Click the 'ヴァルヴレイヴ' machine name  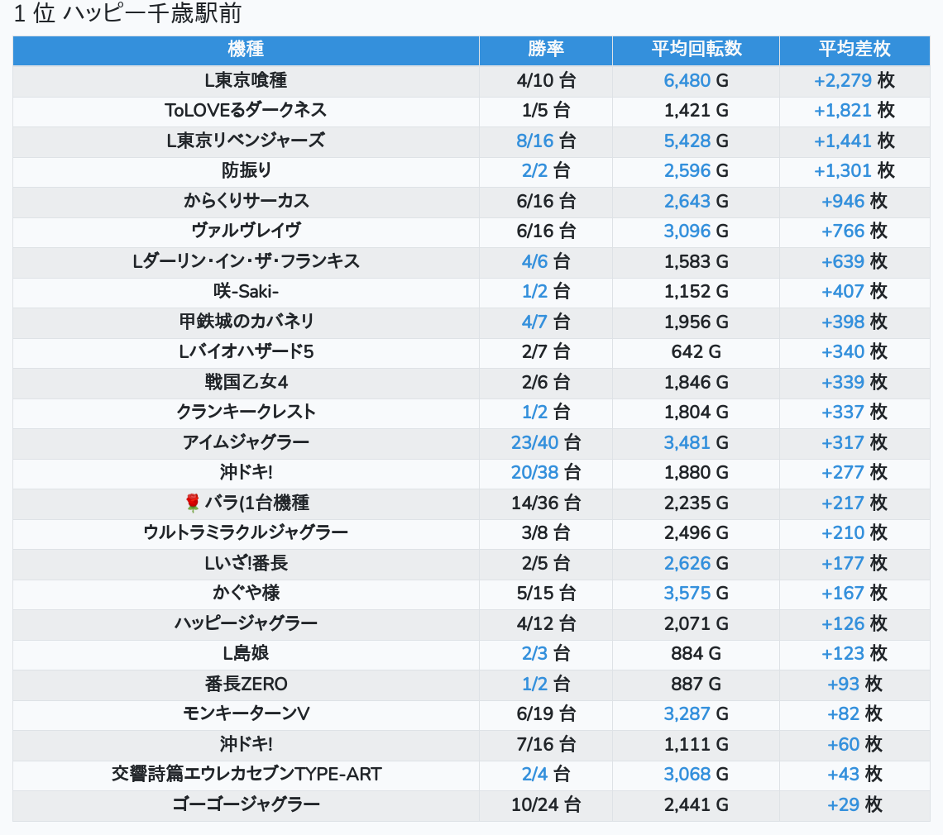(246, 231)
